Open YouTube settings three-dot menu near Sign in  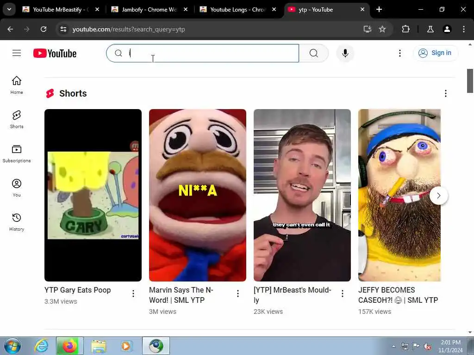pyautogui.click(x=399, y=53)
